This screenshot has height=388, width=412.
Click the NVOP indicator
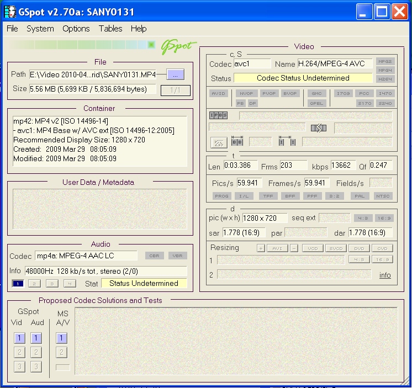point(246,93)
